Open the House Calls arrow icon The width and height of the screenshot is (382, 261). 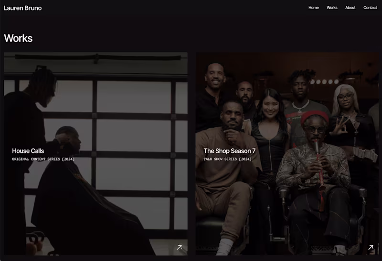(x=180, y=247)
